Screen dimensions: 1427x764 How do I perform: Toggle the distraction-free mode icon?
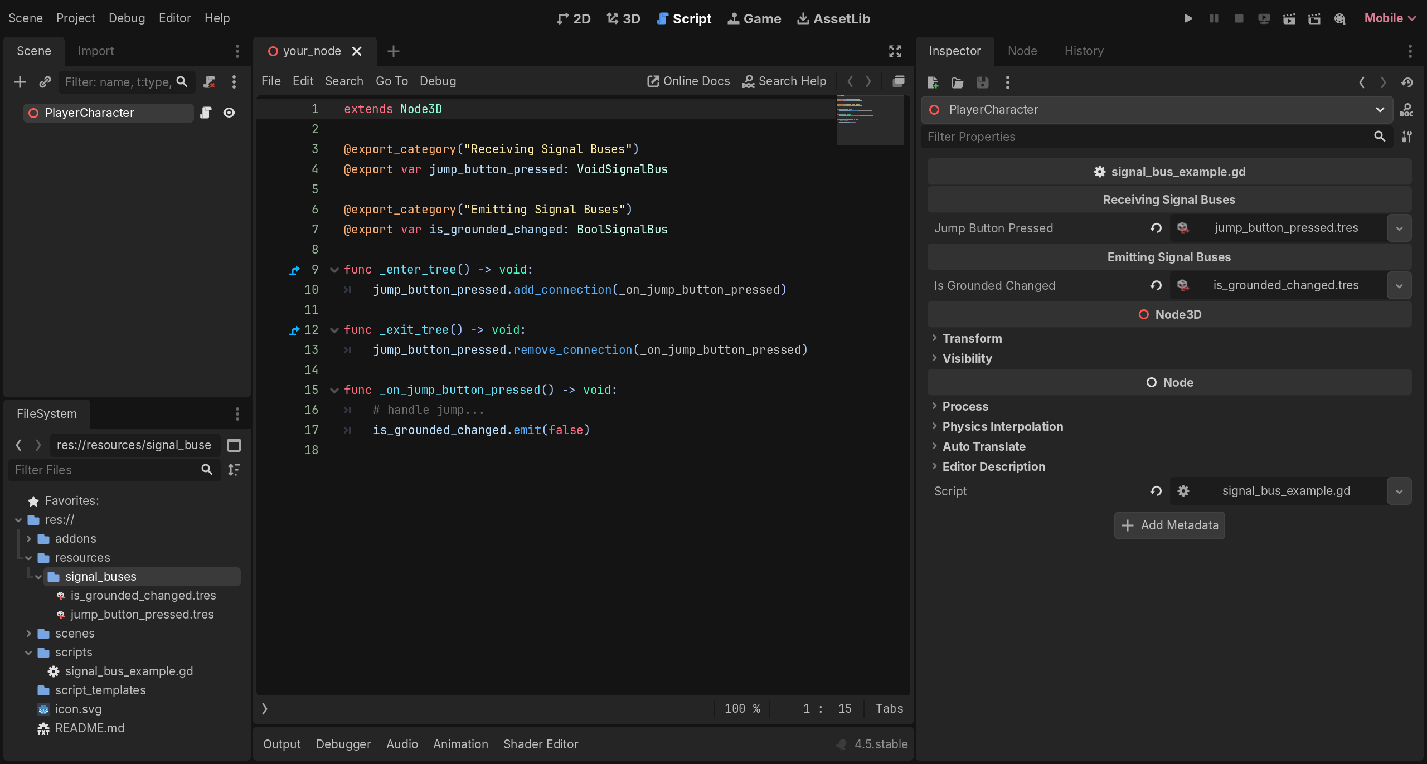click(895, 51)
